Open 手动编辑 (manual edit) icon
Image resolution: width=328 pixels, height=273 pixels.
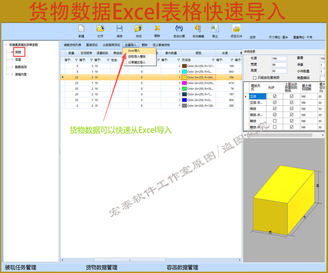pyautogui.click(x=198, y=28)
